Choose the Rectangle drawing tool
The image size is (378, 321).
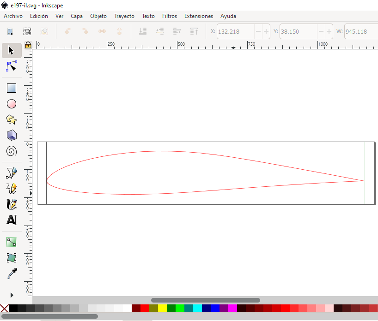click(x=12, y=88)
